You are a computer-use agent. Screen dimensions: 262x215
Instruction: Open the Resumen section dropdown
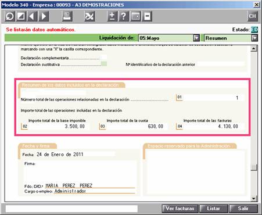click(x=254, y=38)
